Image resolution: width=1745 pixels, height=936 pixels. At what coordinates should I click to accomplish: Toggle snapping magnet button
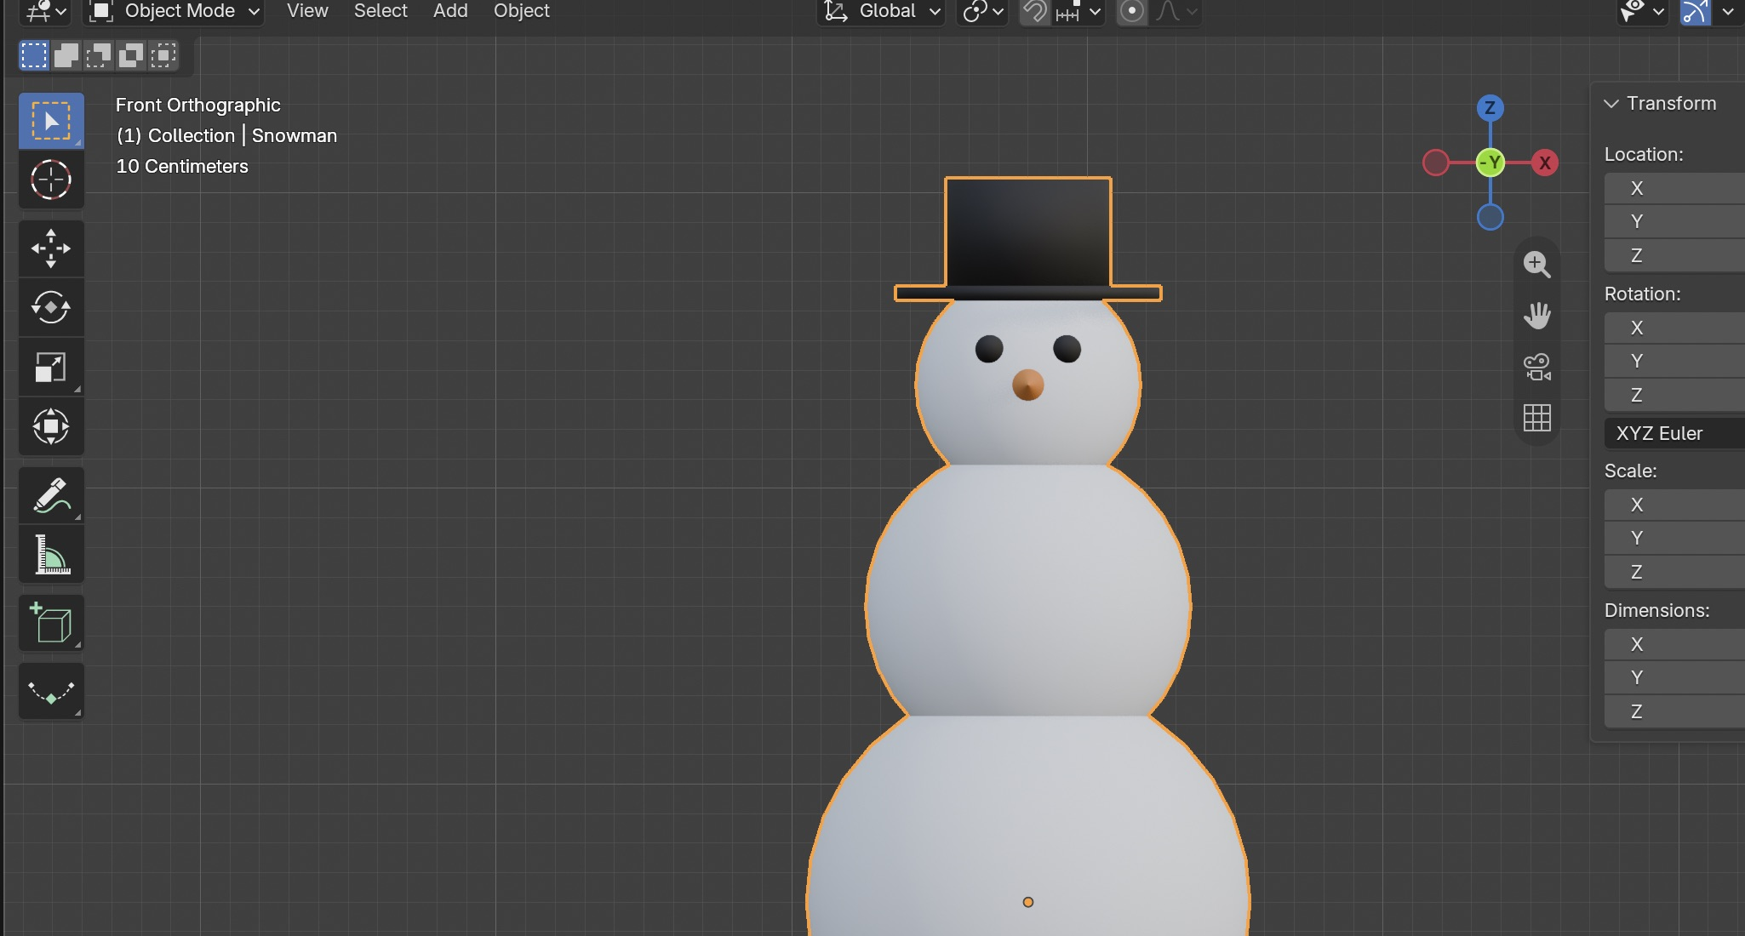(1034, 11)
